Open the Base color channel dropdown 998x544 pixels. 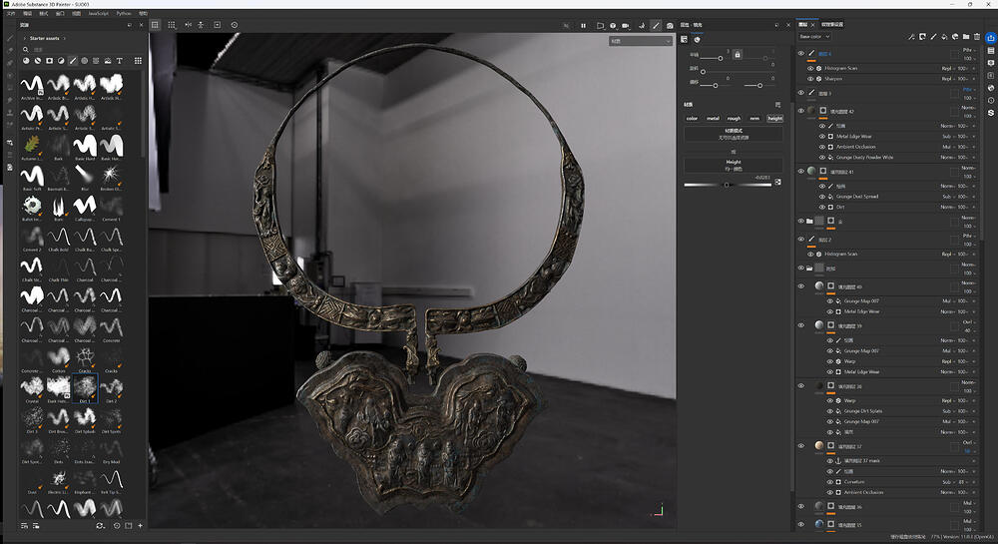click(x=814, y=37)
